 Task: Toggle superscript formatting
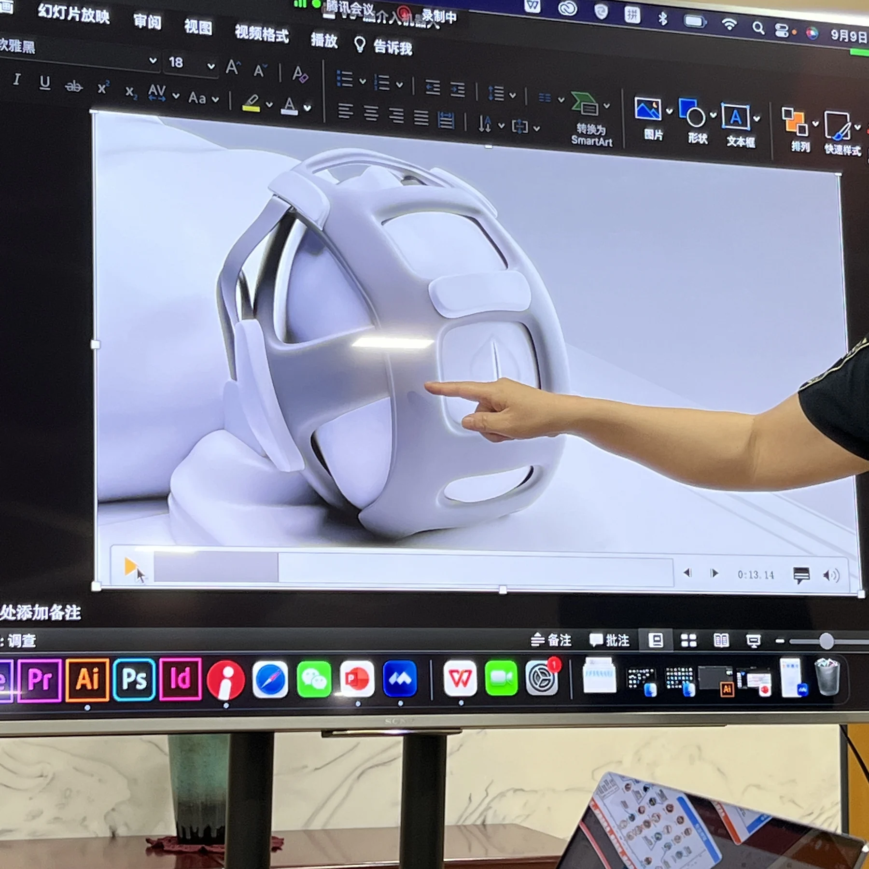103,88
